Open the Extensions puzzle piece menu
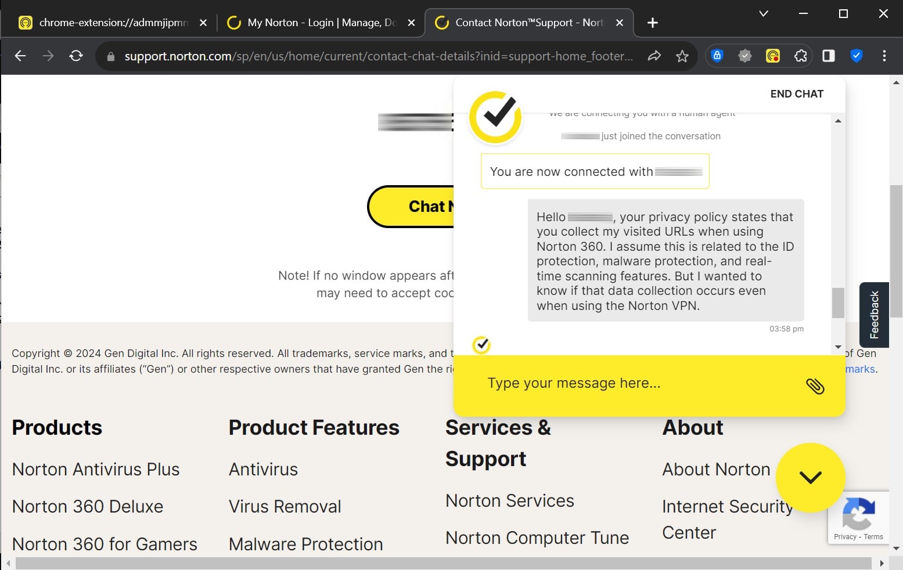The height and width of the screenshot is (570, 903). [801, 56]
